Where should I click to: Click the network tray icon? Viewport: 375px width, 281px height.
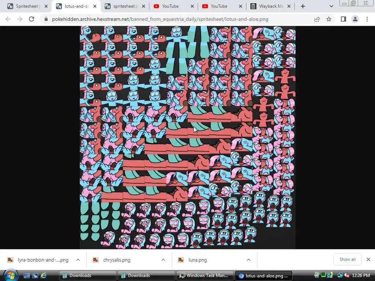point(340,275)
